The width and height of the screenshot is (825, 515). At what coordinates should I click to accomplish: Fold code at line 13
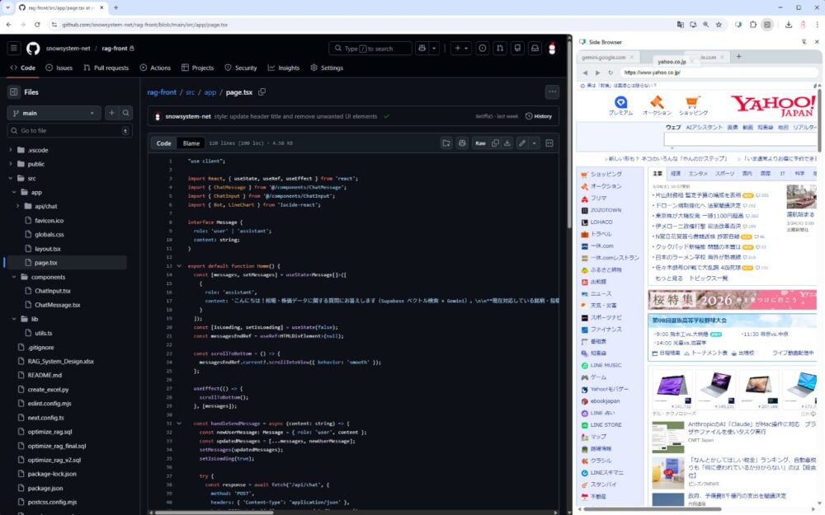[179, 266]
